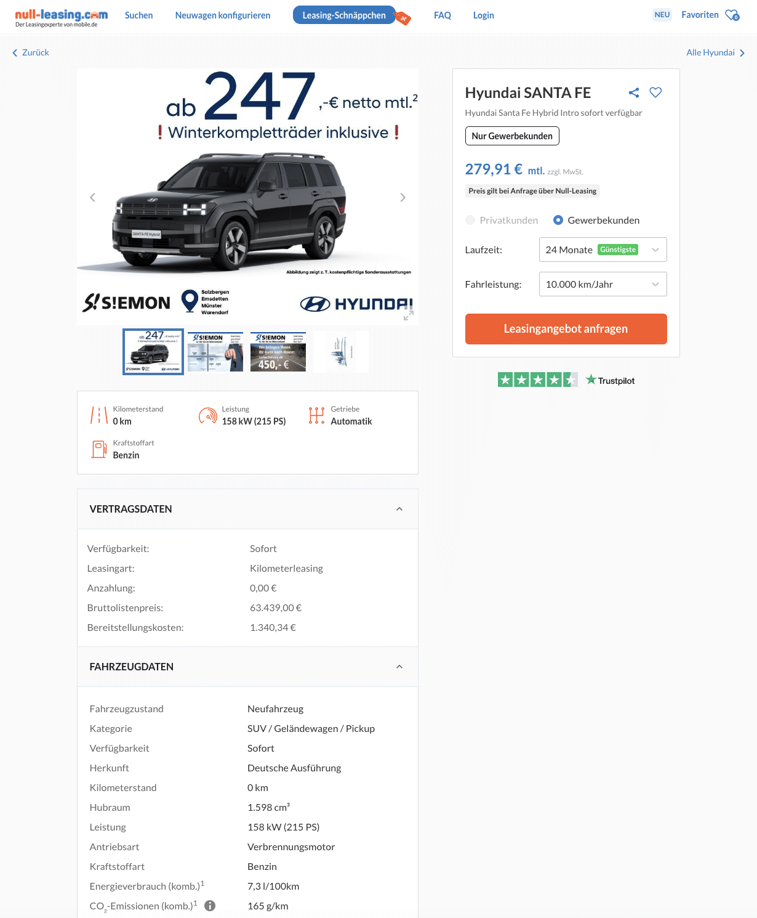The width and height of the screenshot is (757, 918).
Task: Select the Gewerbekunden radio option
Action: tap(558, 220)
